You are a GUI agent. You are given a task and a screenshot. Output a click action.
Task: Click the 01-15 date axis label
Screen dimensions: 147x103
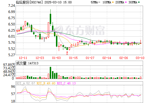pos(73,58)
